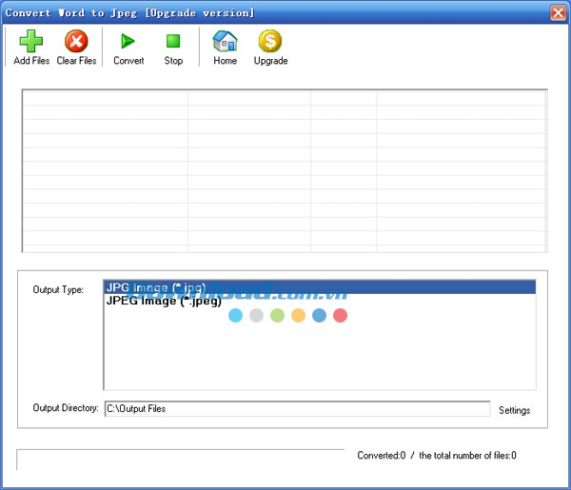The image size is (571, 490).
Task: Click the red dot in output list
Action: click(x=341, y=316)
